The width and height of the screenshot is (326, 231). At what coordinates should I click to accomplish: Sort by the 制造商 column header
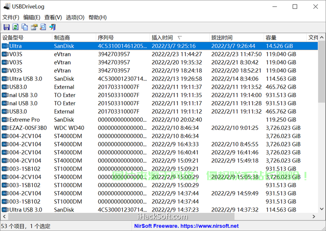74,38
